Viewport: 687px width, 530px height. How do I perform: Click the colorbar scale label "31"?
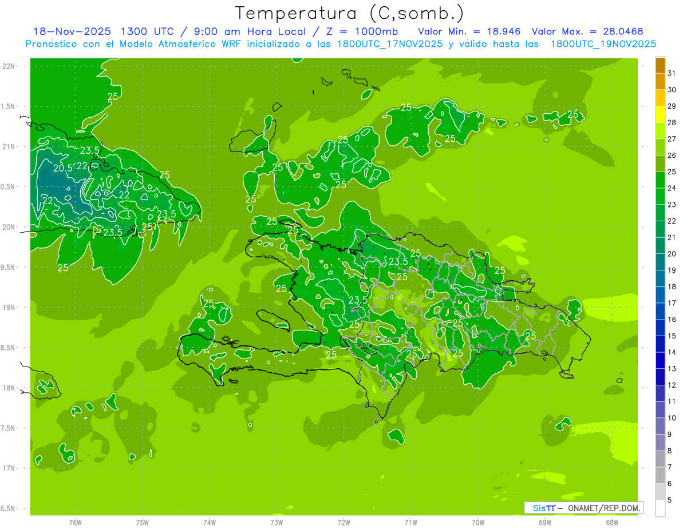672,73
